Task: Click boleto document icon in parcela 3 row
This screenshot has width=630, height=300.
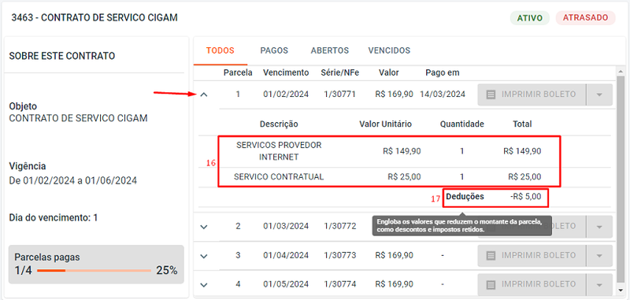Action: coord(491,255)
